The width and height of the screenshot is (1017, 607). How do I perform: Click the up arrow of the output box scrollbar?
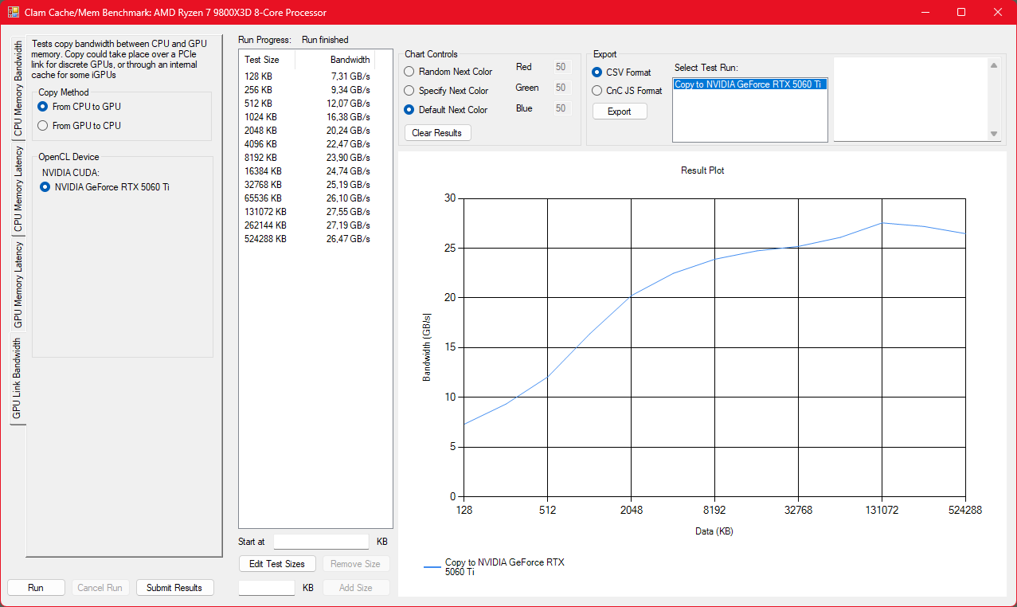pos(993,66)
